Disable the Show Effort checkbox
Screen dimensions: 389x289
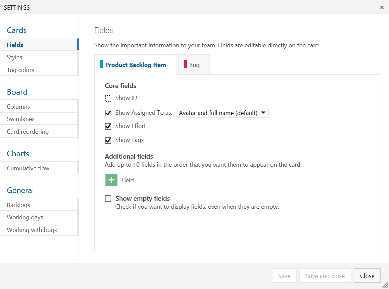coord(108,126)
